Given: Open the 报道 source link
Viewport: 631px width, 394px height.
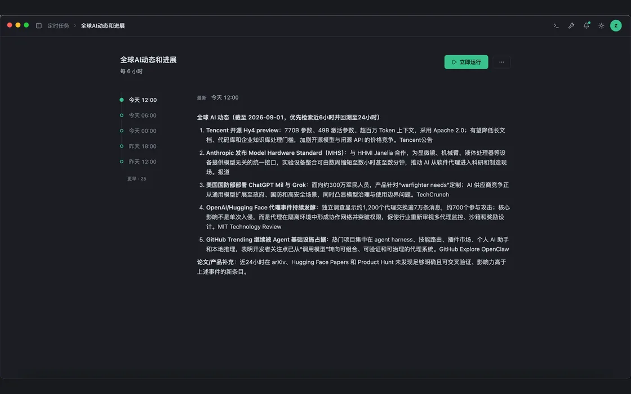Looking at the screenshot, I should pyautogui.click(x=224, y=172).
